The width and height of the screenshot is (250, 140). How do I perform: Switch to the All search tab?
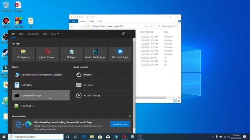tap(13, 34)
